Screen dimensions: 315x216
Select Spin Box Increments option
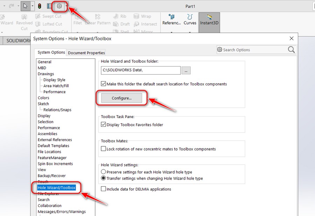[55, 164]
